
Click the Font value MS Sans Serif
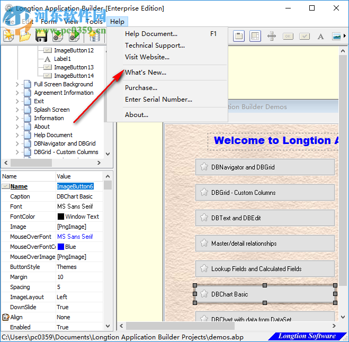[x=75, y=206]
